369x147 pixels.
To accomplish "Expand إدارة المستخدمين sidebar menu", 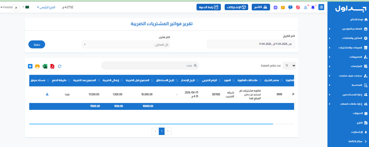I will click(x=348, y=94).
